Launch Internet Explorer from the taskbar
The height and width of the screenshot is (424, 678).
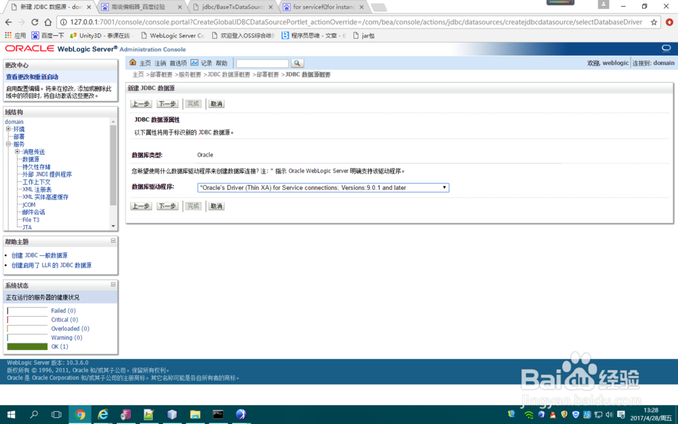(x=103, y=415)
